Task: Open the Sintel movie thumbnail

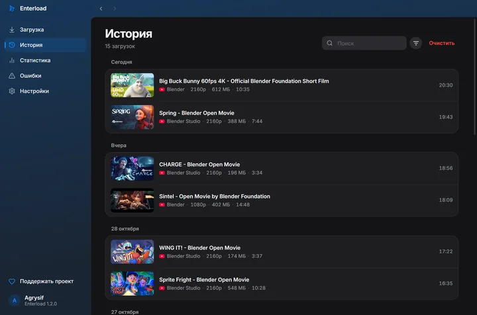Action: click(132, 201)
